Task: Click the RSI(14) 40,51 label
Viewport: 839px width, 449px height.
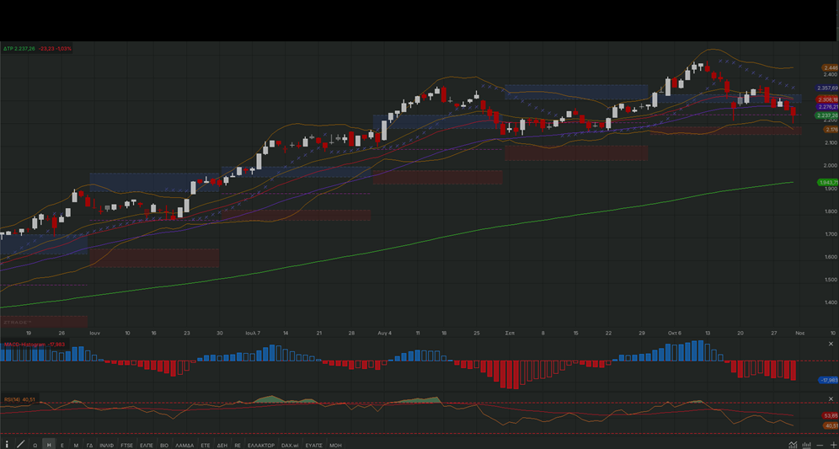Action: pos(20,399)
